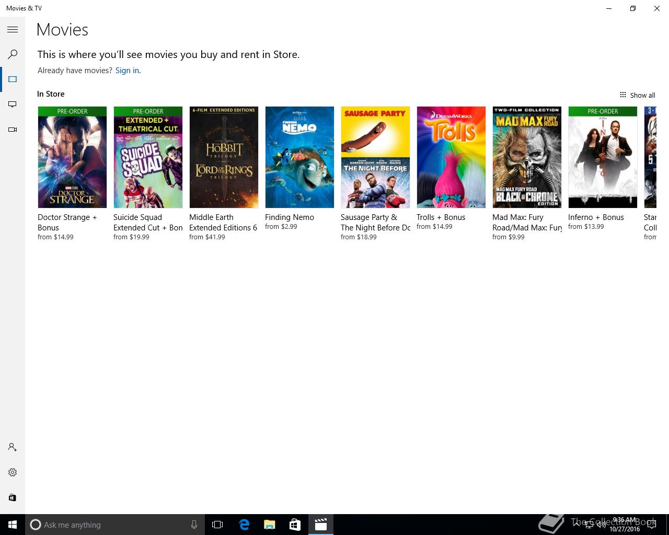Click the Cortana microphone icon
This screenshot has width=669, height=535.
coord(194,525)
